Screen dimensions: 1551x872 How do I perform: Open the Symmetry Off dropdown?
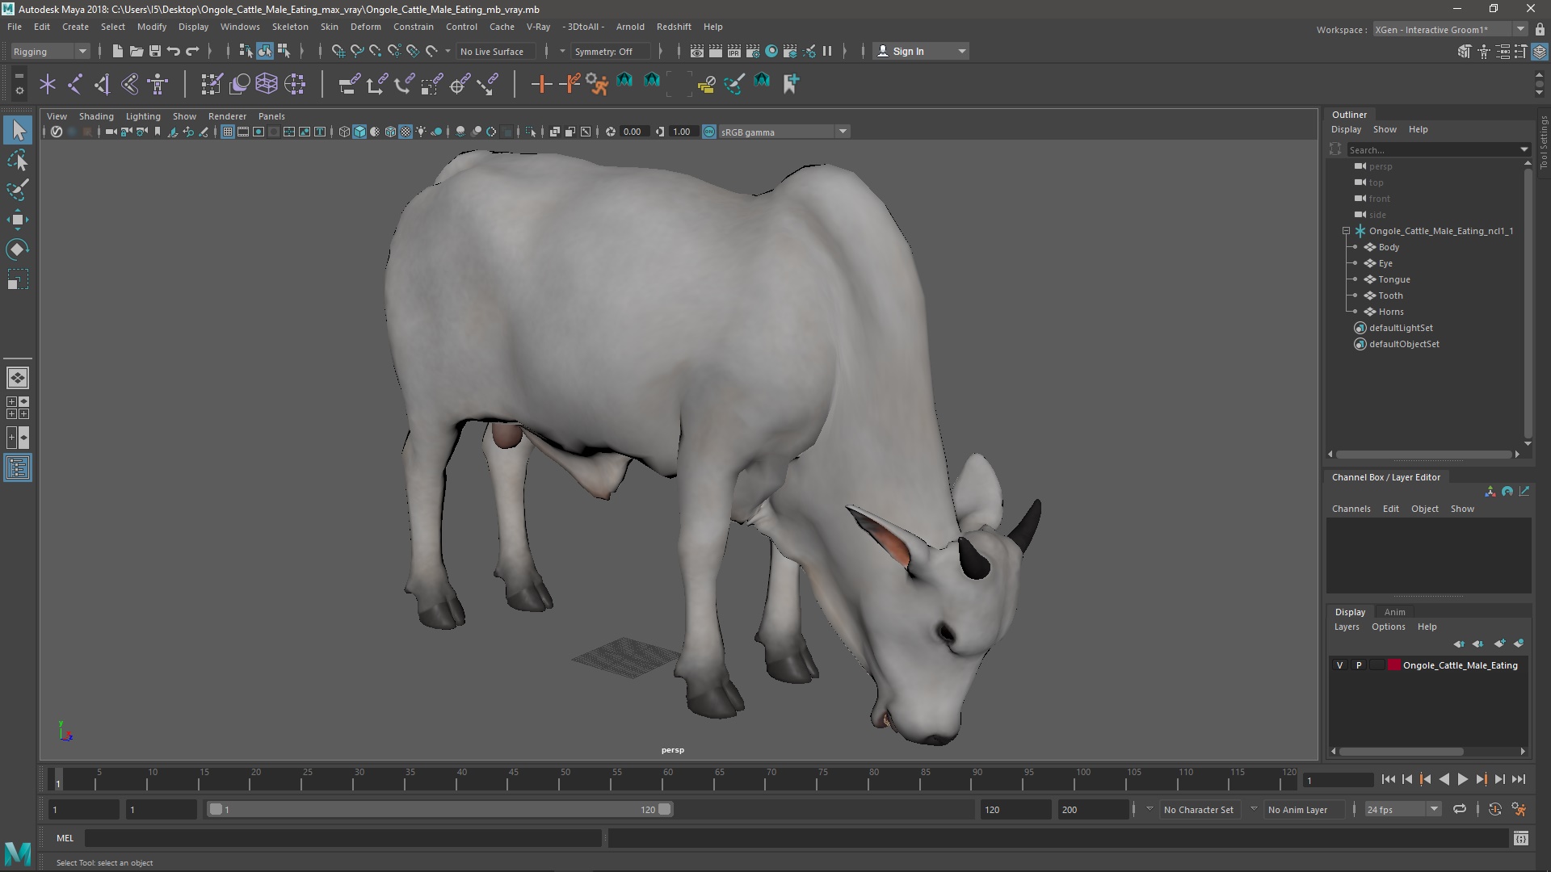click(x=610, y=51)
